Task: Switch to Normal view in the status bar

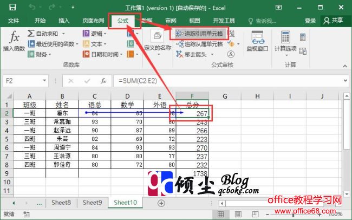Action: pos(220,214)
